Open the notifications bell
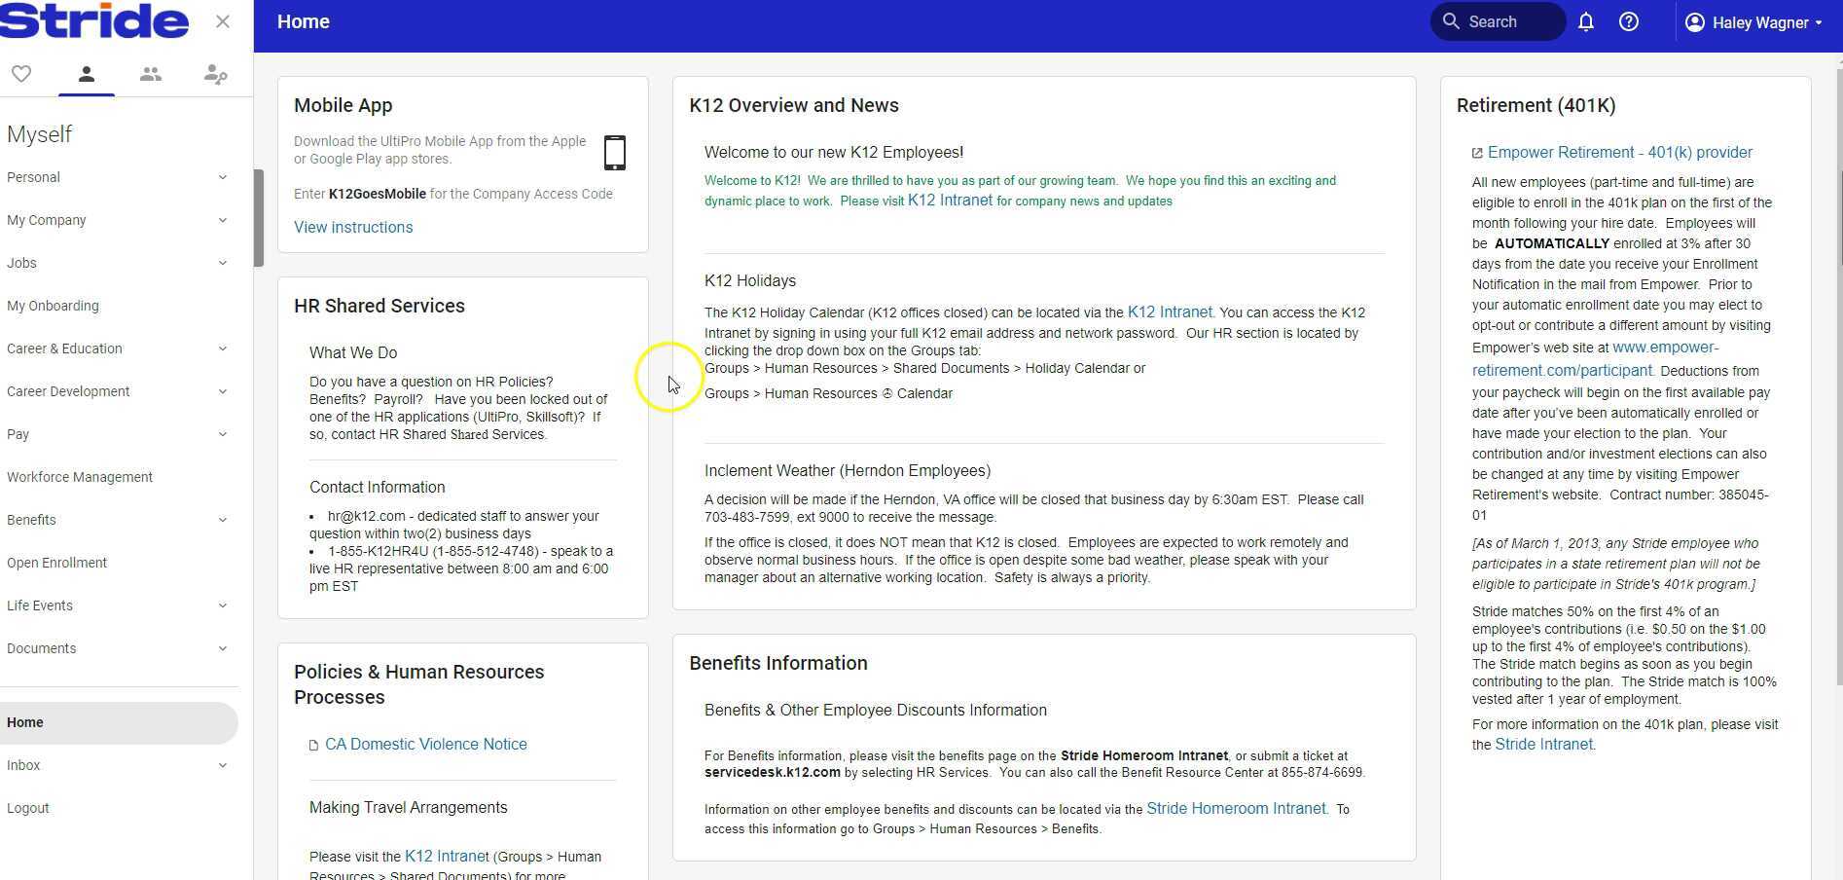 coord(1586,21)
